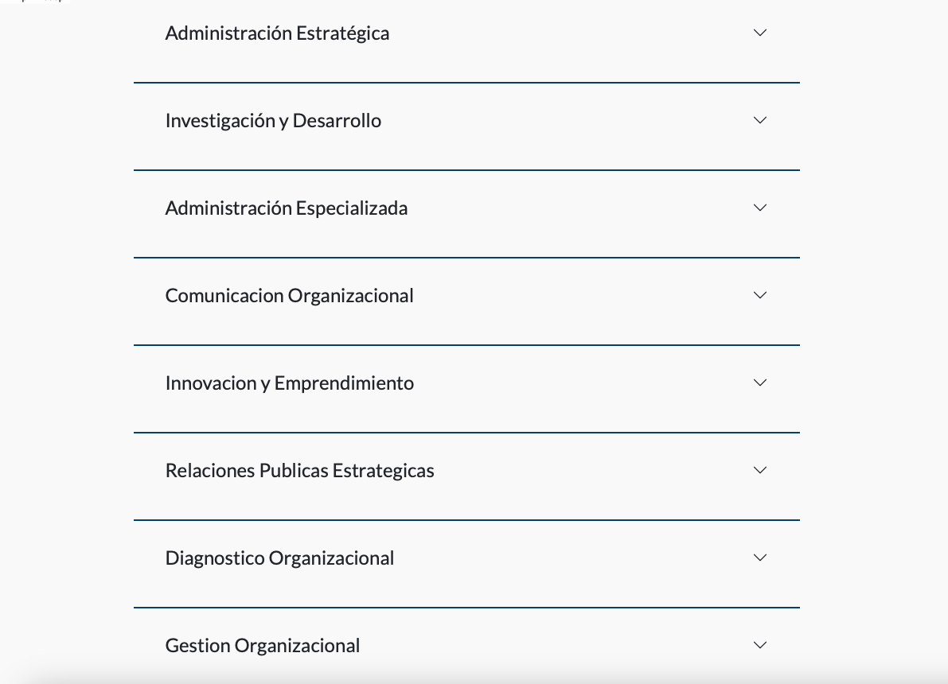Expand the Administración Estratégica chevron arrow
The height and width of the screenshot is (684, 948).
[760, 33]
